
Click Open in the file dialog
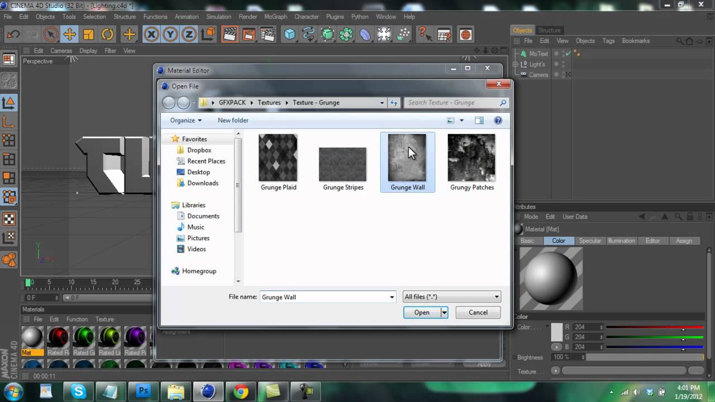point(422,313)
